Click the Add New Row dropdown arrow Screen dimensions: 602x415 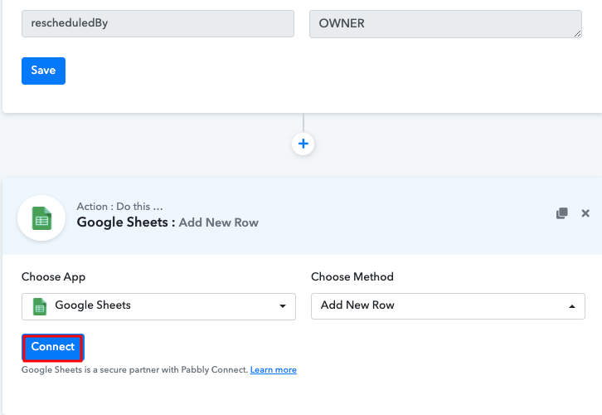(572, 306)
